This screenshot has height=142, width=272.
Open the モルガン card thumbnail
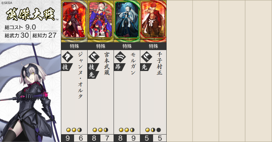[x=127, y=21]
